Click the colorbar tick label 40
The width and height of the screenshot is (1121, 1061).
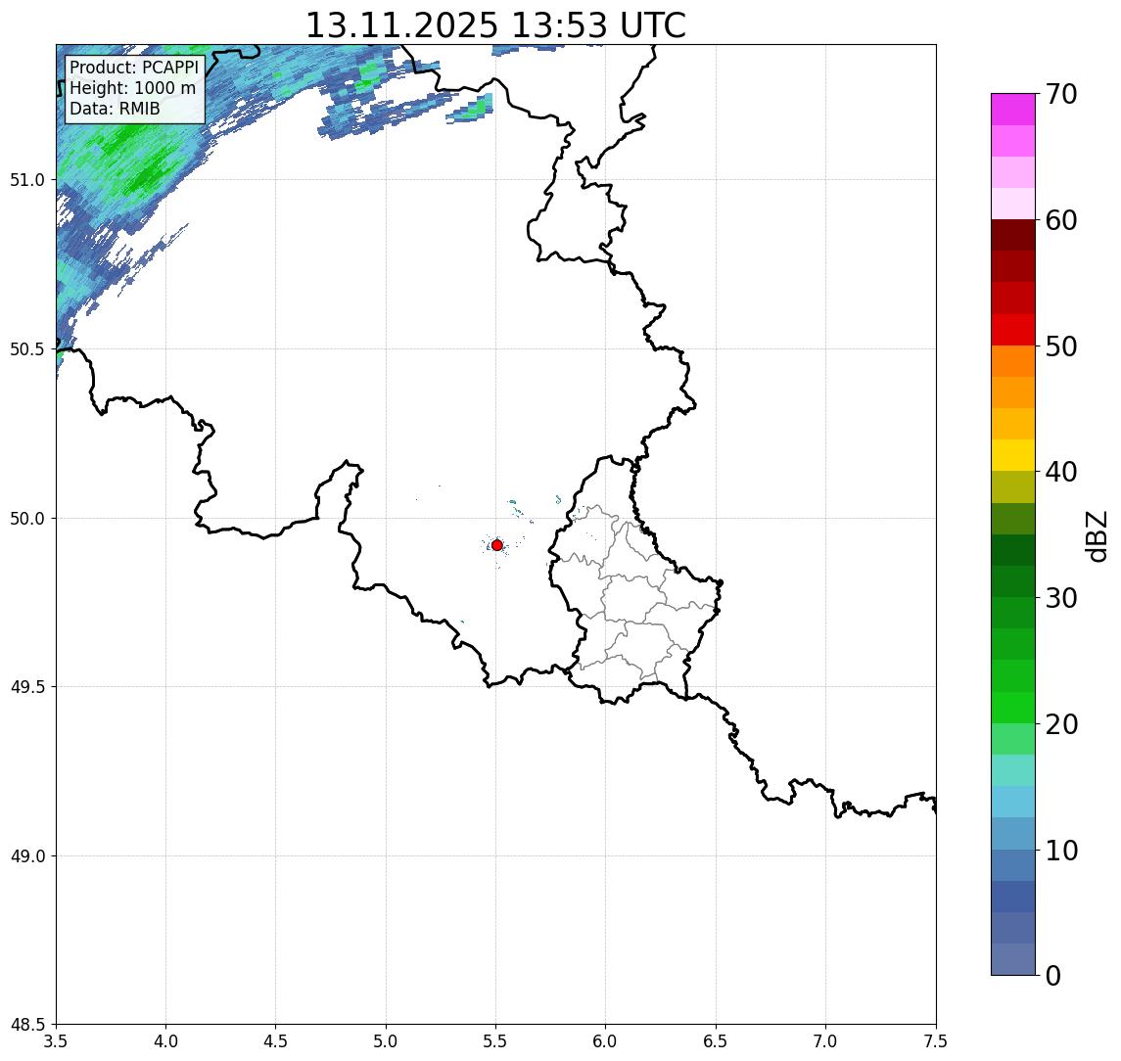[1061, 472]
